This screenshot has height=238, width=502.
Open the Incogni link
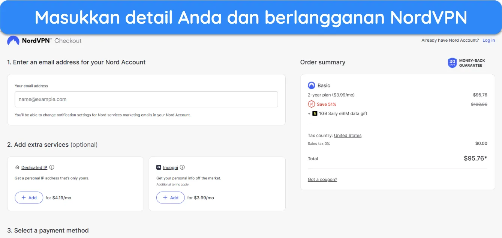coord(171,167)
